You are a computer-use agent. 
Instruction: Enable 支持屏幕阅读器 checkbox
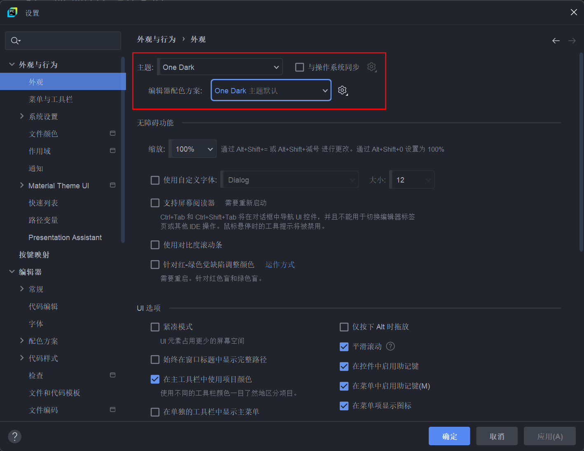[155, 203]
